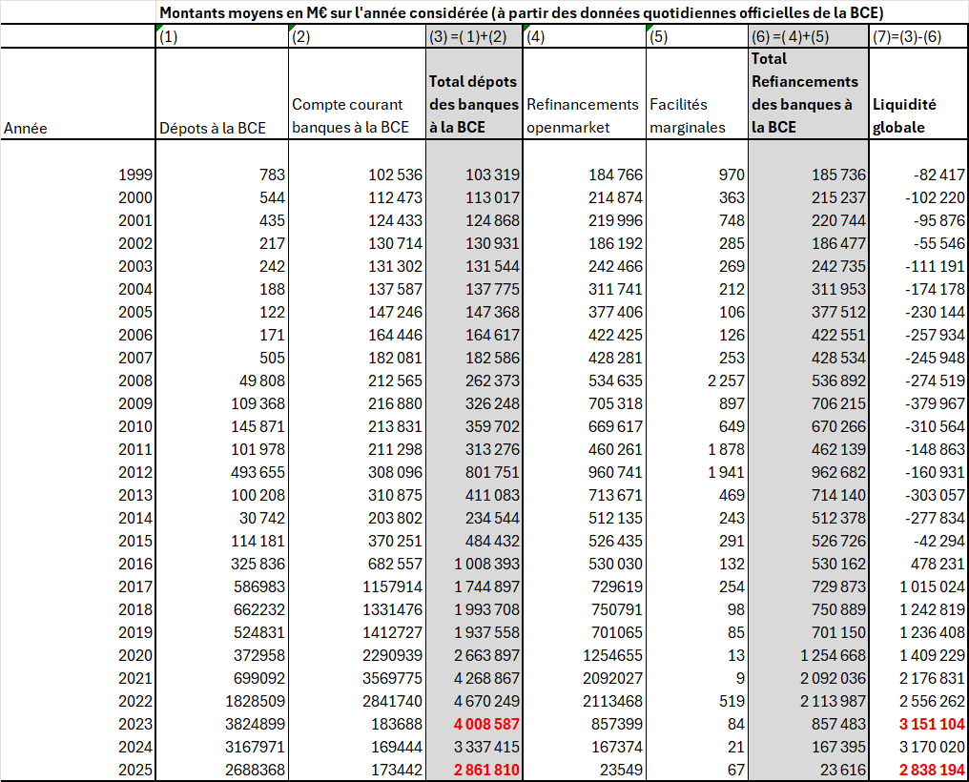The width and height of the screenshot is (969, 782).
Task: Click the cell labelled "(3) =( 1)+(2)"
Action: 473,36
